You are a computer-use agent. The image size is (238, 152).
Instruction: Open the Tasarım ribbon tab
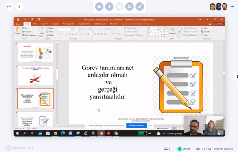pos(44,24)
